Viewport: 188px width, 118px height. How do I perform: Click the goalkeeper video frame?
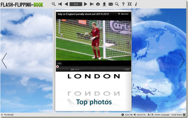[x=94, y=40]
